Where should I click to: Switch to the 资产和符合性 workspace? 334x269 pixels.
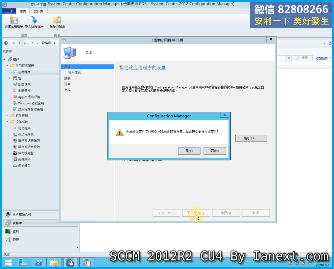pos(41,215)
